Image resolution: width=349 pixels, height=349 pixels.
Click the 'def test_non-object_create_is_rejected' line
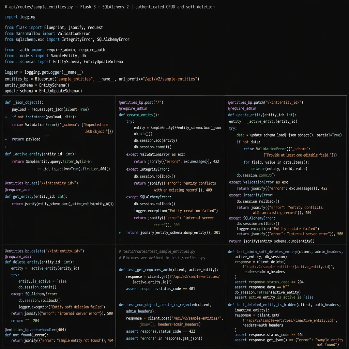point(165,305)
